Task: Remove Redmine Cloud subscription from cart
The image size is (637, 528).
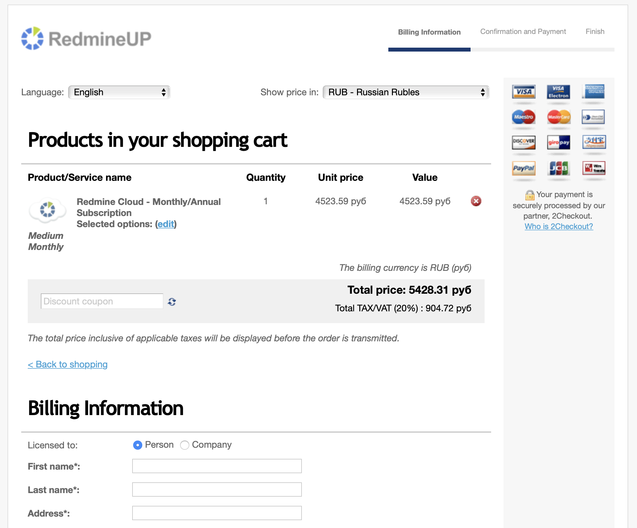Action: click(476, 201)
